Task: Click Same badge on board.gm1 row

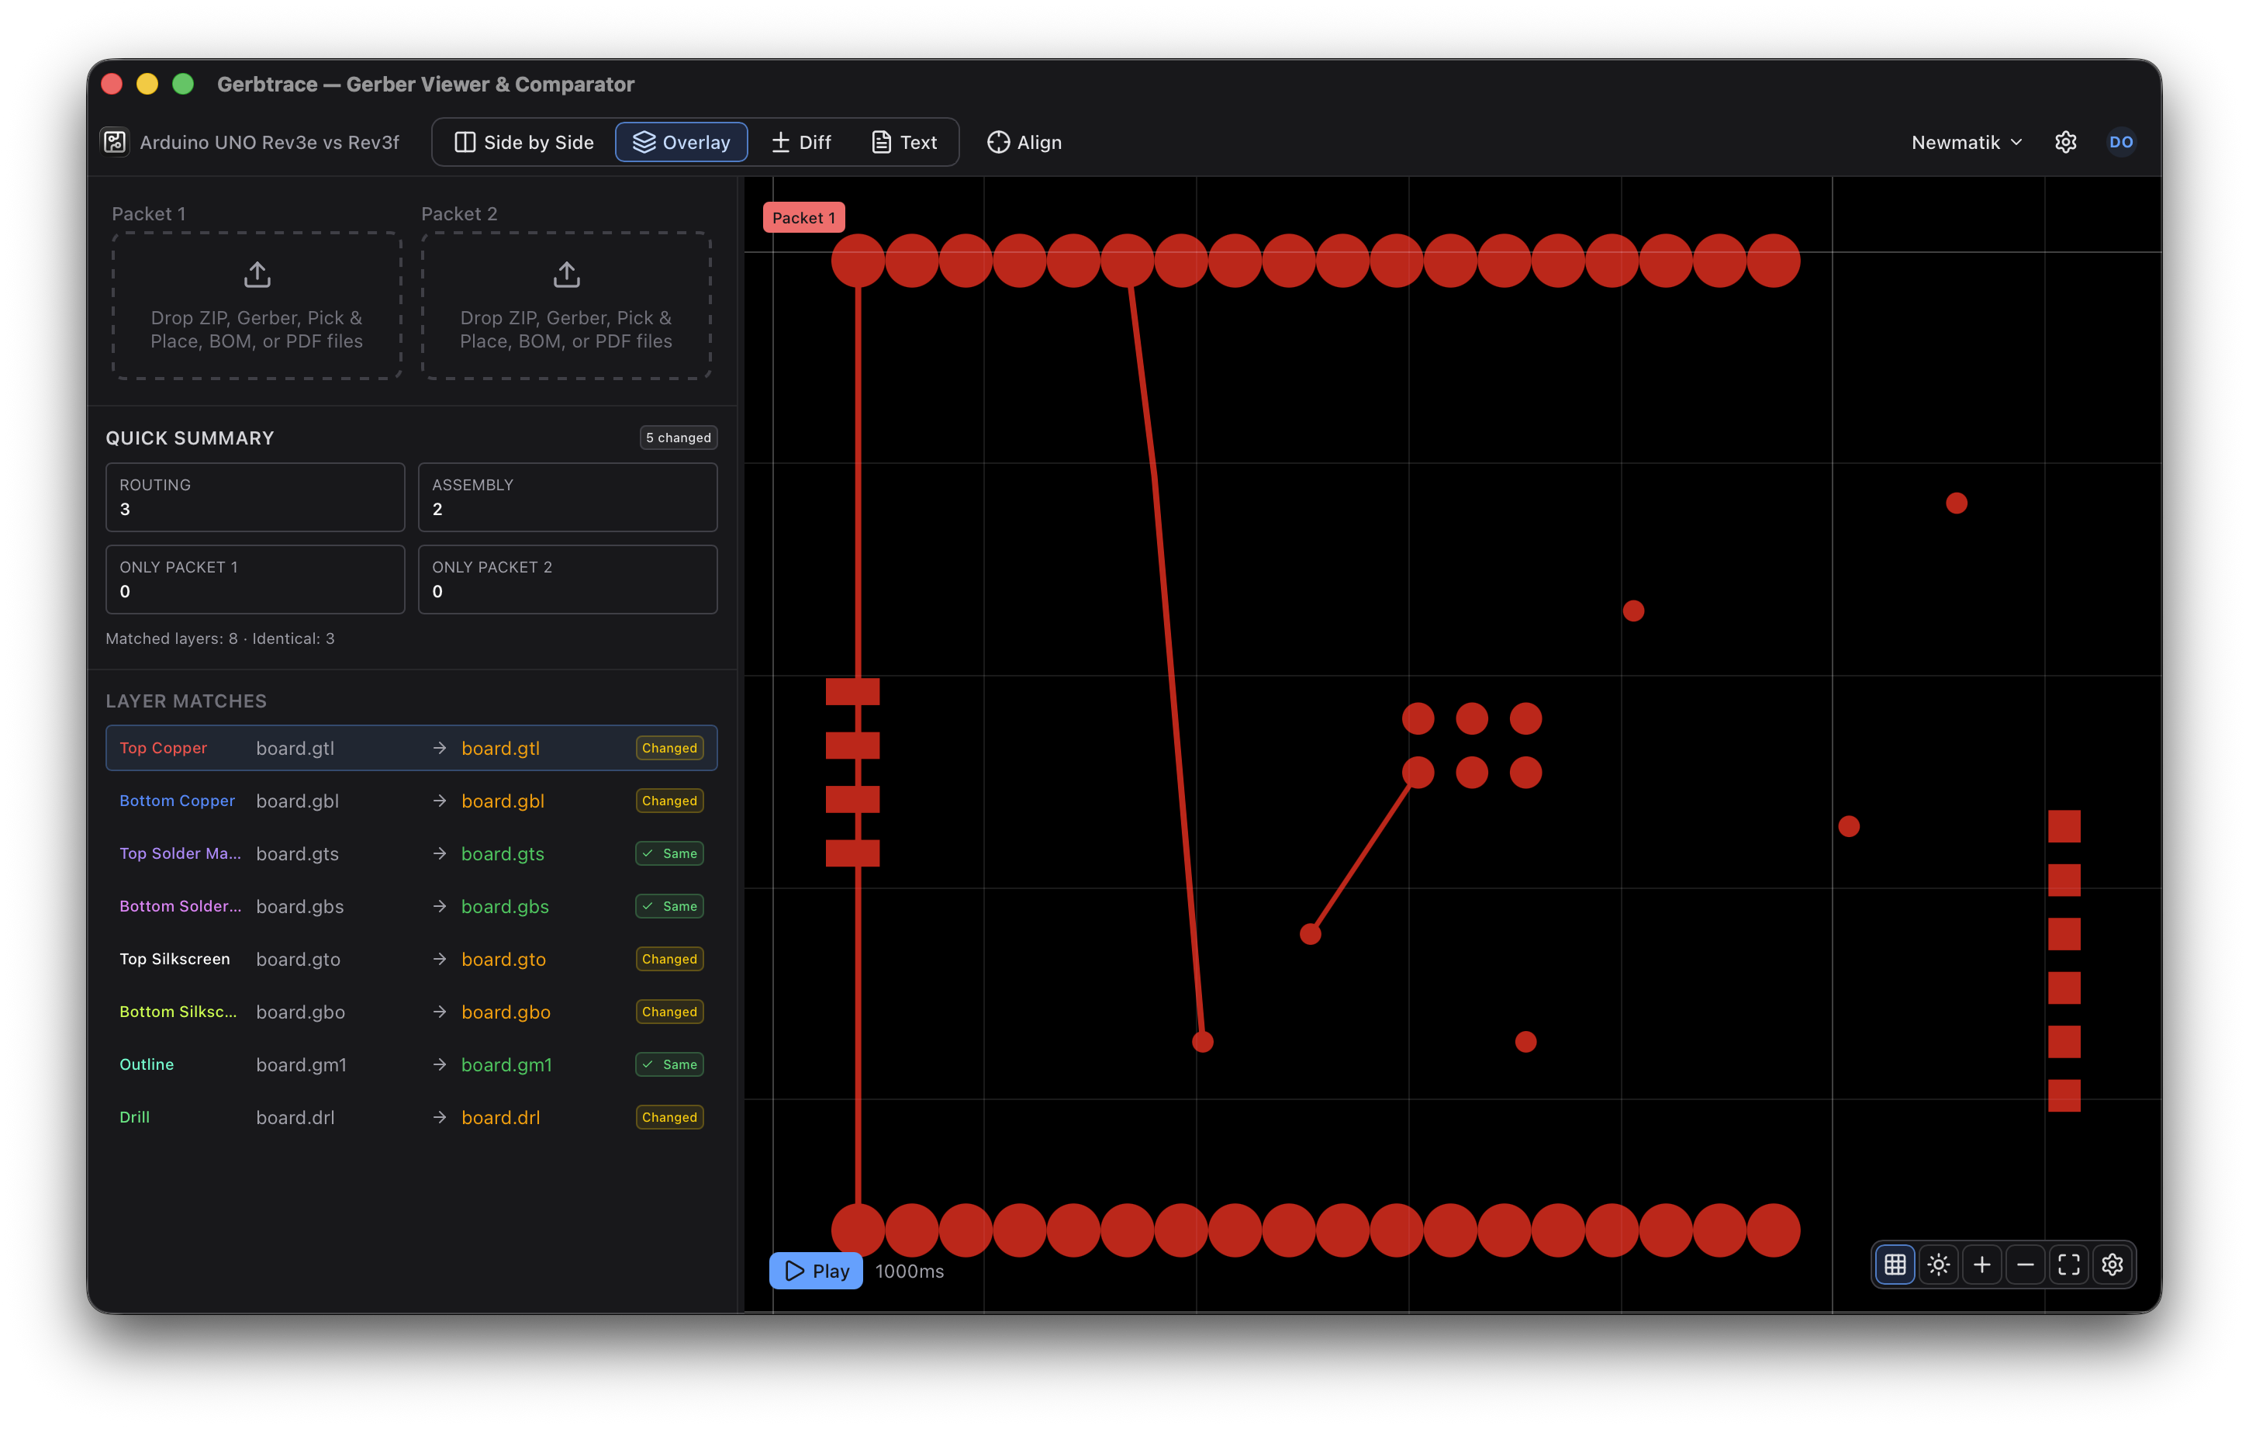Action: tap(669, 1064)
